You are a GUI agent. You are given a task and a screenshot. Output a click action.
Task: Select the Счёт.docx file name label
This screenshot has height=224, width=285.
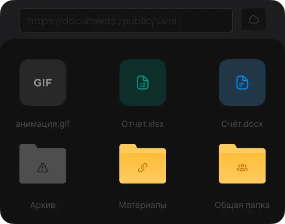(x=242, y=124)
